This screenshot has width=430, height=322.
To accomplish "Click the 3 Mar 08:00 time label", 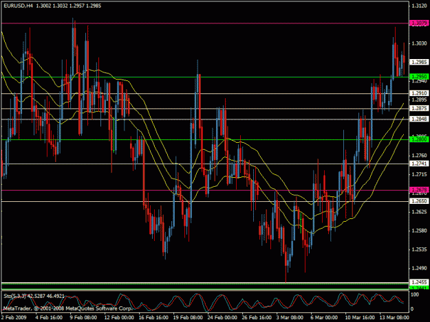I will [x=290, y=317].
